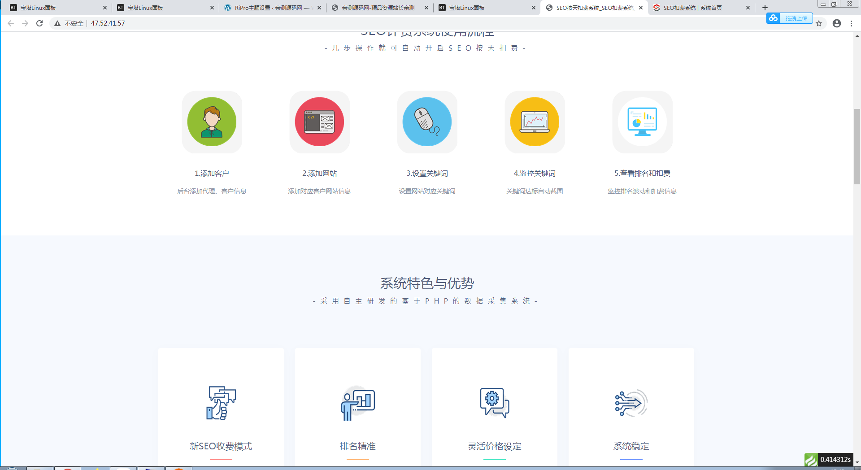Close the first 宝塔Linux面板 tab
The height and width of the screenshot is (470, 861).
(105, 8)
